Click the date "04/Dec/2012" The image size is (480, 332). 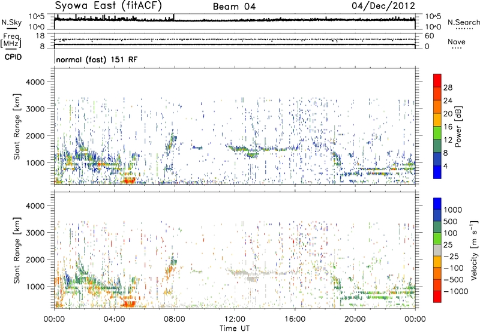point(383,6)
